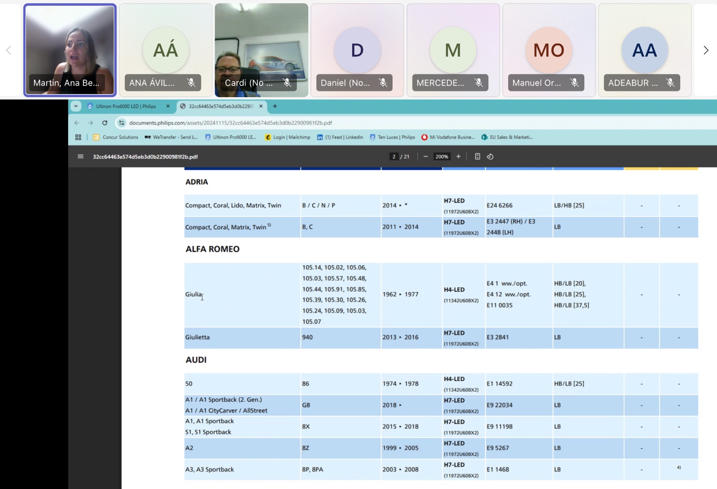Image resolution: width=717 pixels, height=489 pixels.
Task: Open LinkedIn Feed bookmark
Action: click(340, 137)
